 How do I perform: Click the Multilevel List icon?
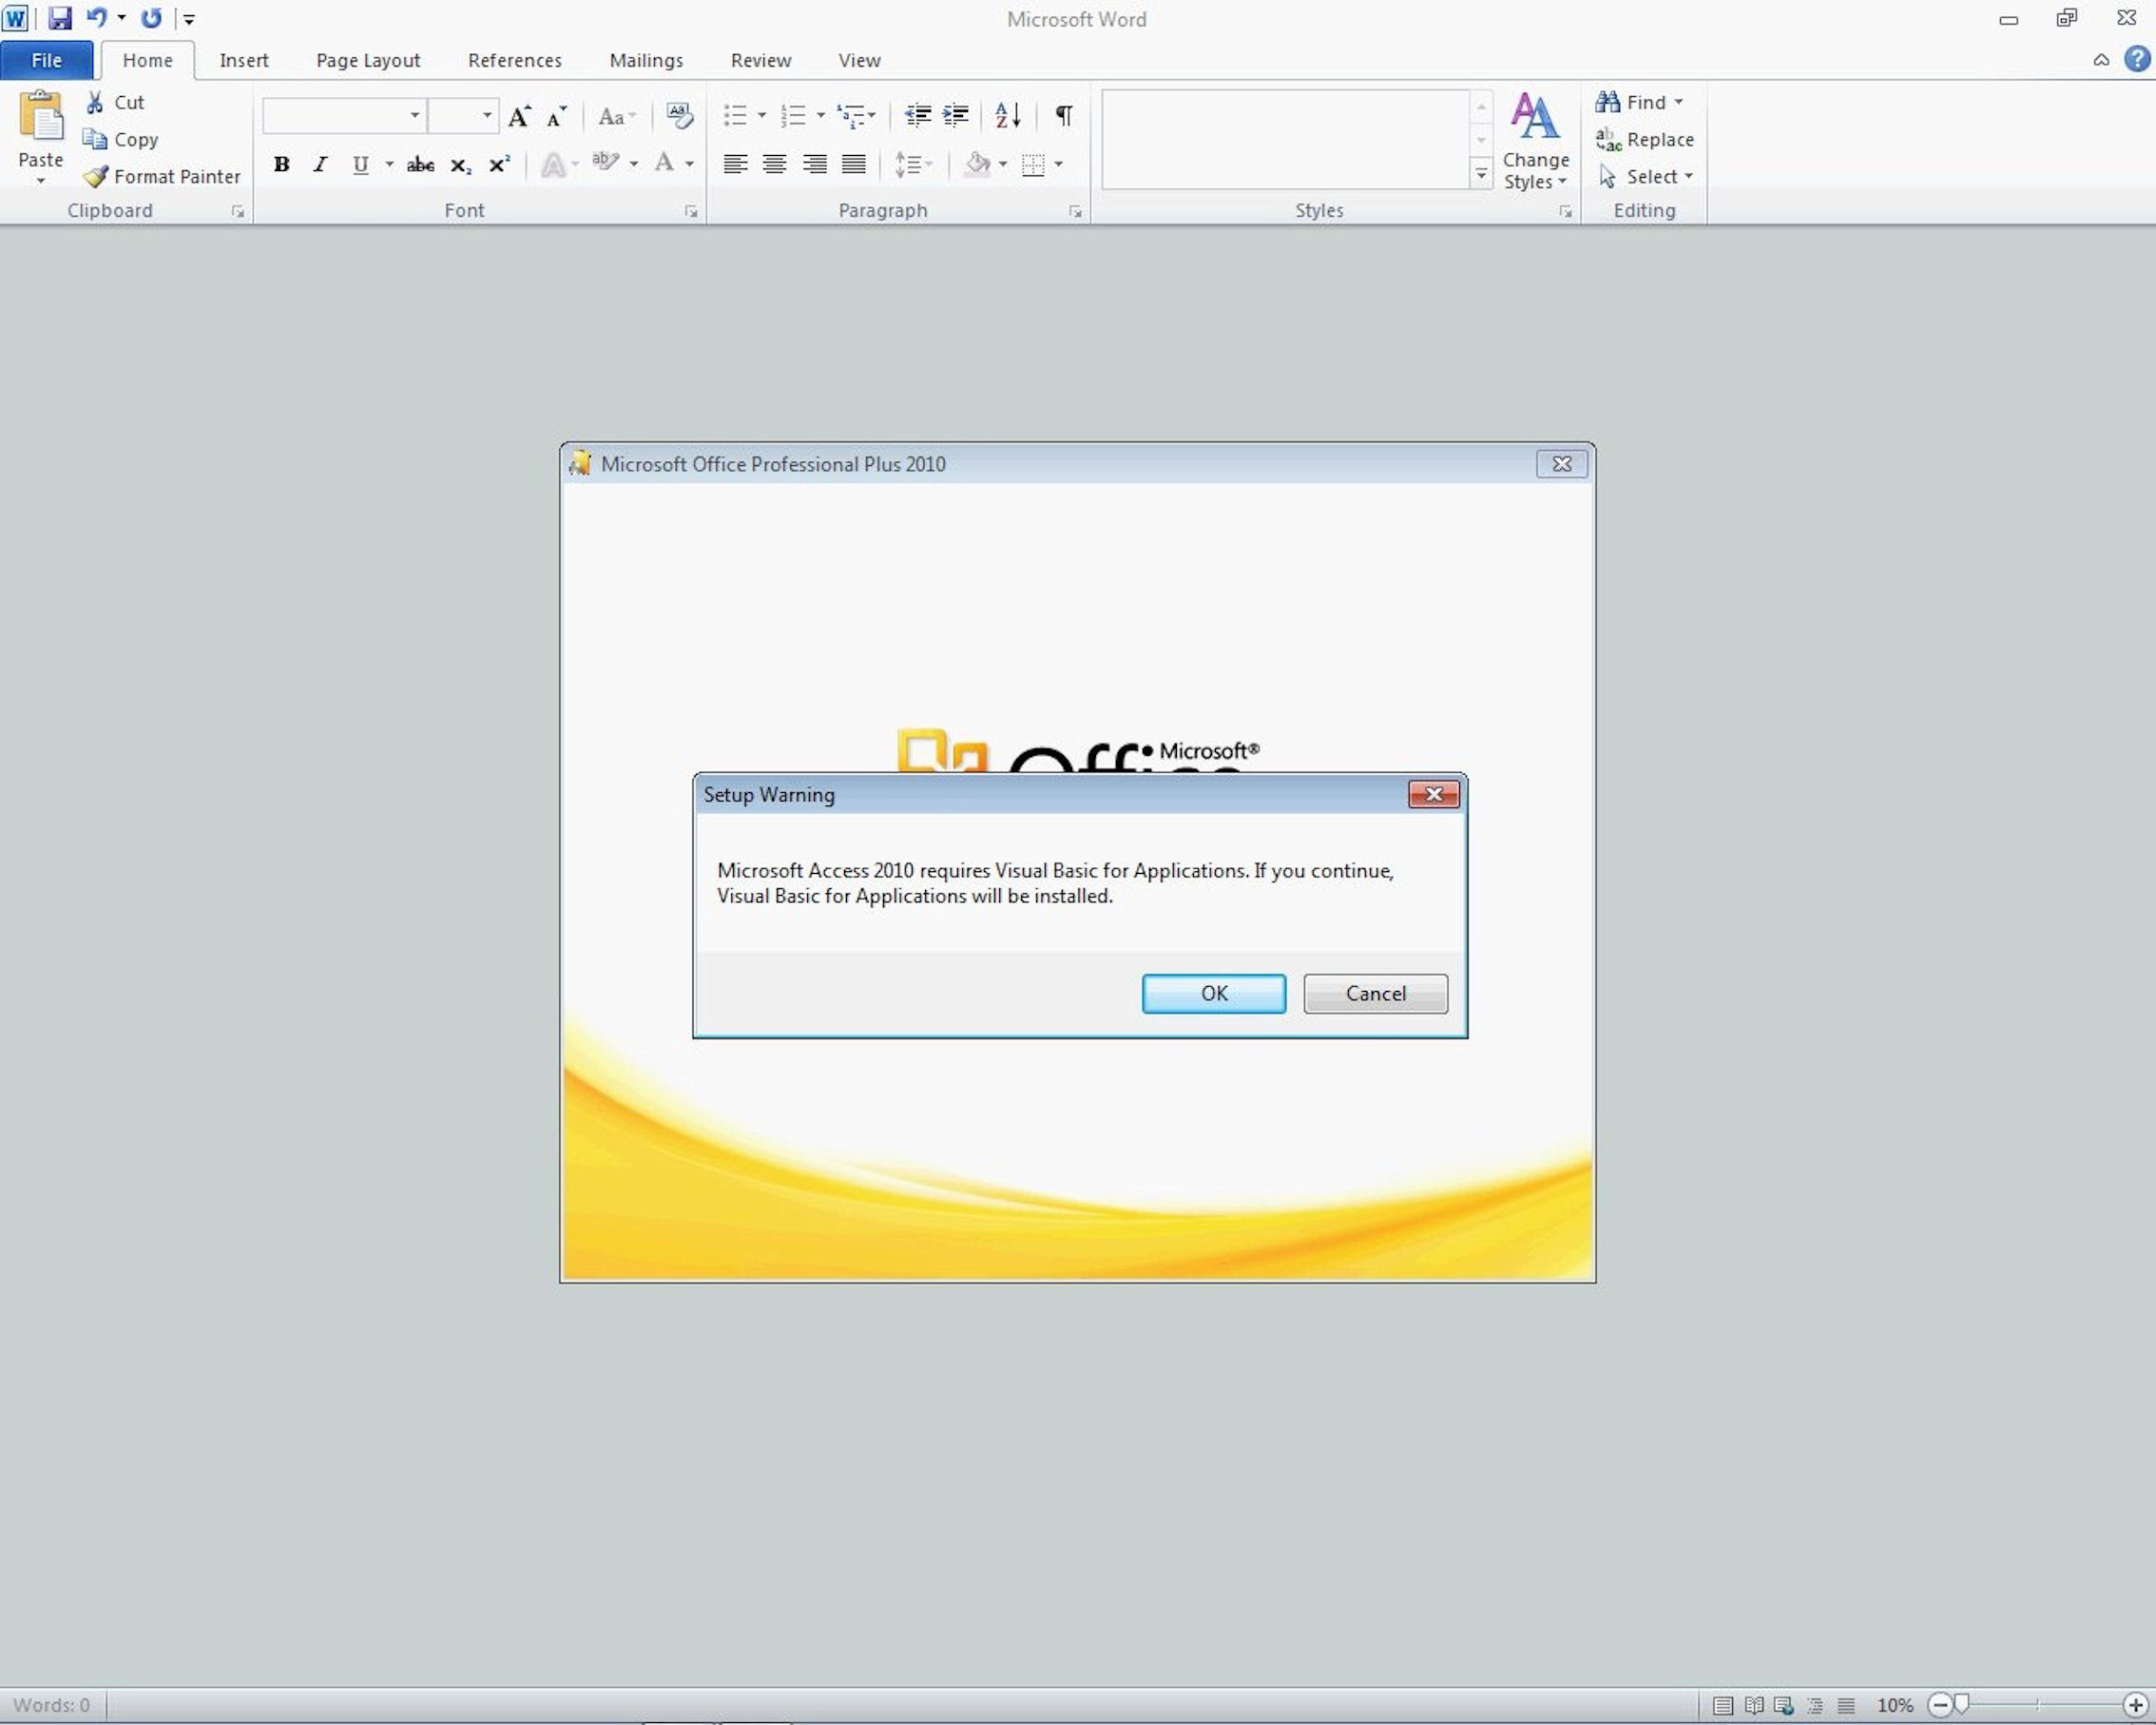[x=851, y=116]
